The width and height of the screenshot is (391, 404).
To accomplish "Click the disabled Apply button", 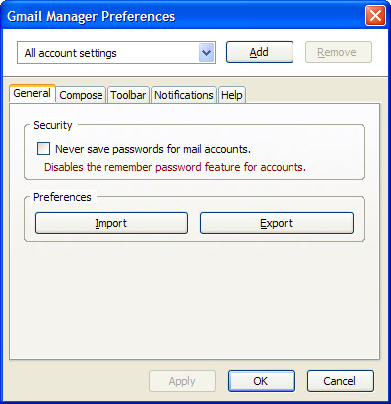I will [x=182, y=381].
